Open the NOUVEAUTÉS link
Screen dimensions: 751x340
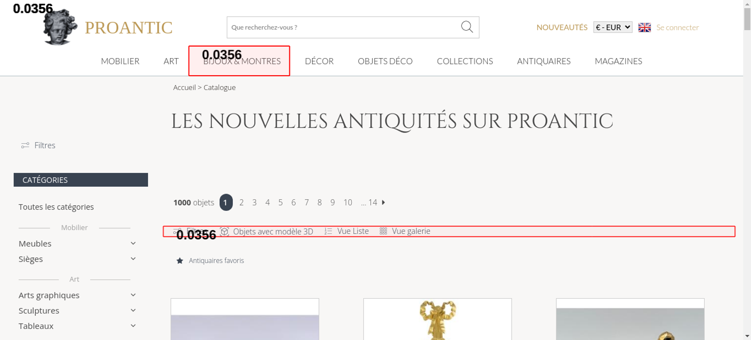click(562, 27)
